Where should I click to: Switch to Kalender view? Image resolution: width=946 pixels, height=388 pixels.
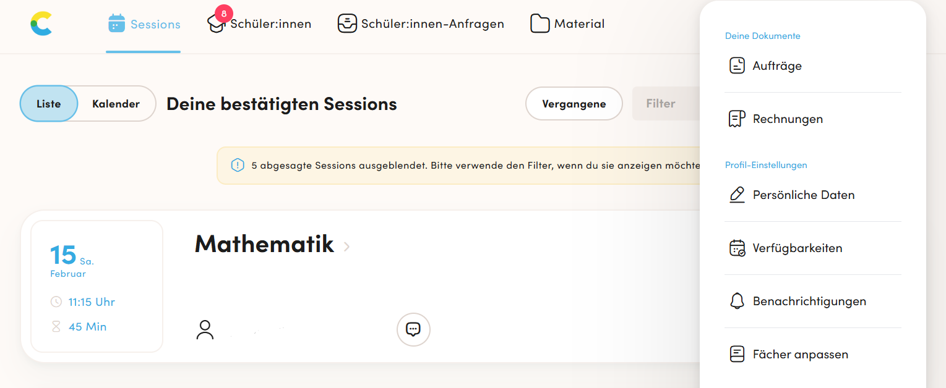[x=116, y=104]
